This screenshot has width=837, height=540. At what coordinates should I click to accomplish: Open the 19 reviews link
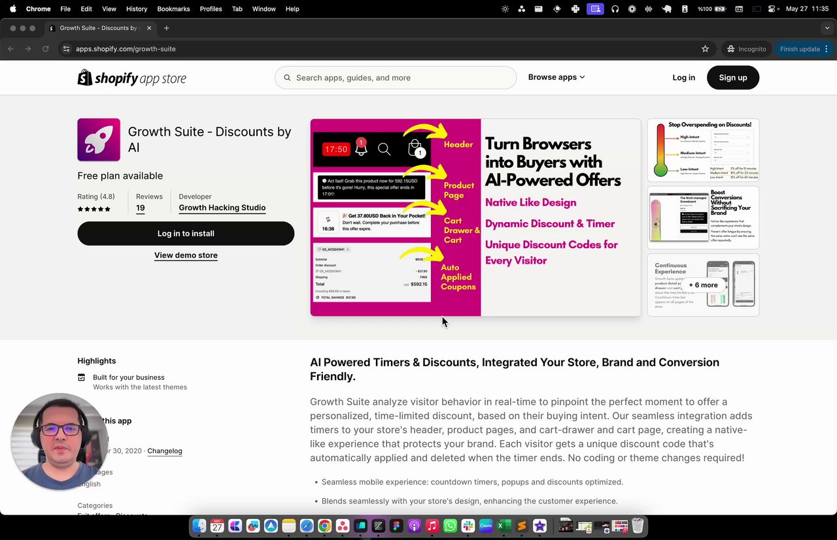point(141,208)
